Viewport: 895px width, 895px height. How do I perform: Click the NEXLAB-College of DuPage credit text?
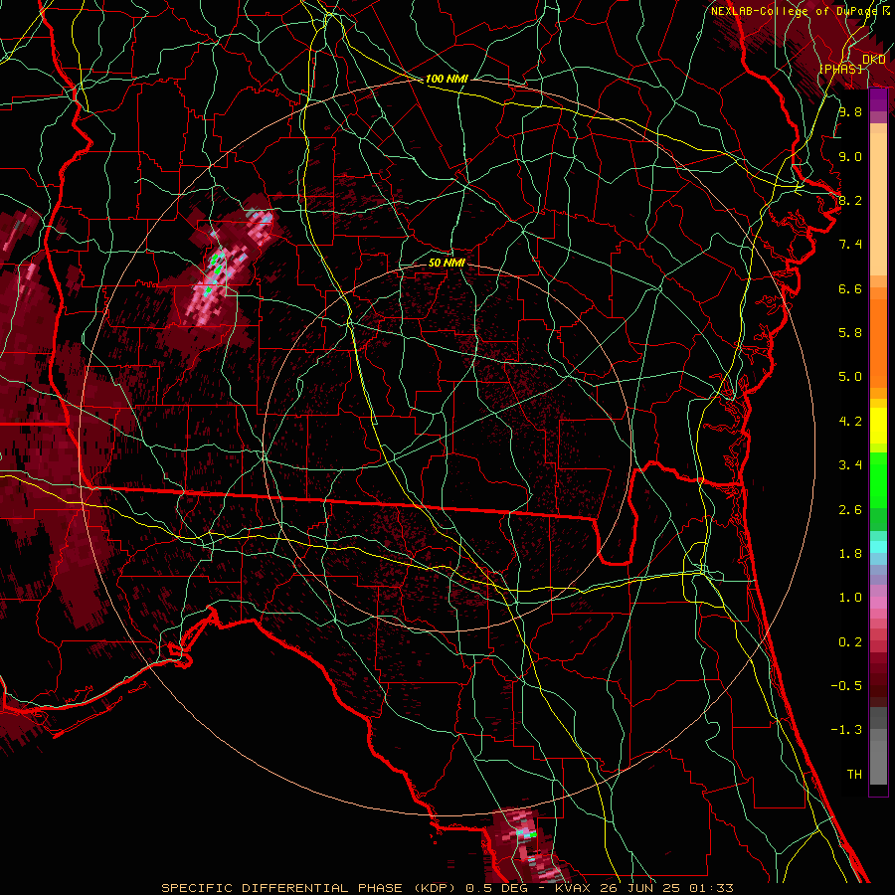click(795, 11)
